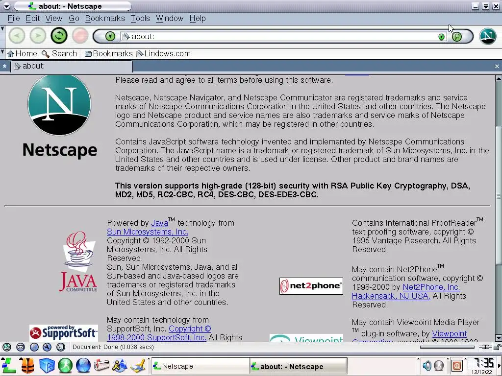Click the scroll down arrow on the scrollbar
The image size is (502, 376).
pos(498,338)
